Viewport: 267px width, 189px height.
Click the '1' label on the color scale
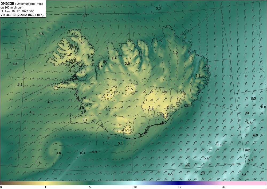pos(45,187)
